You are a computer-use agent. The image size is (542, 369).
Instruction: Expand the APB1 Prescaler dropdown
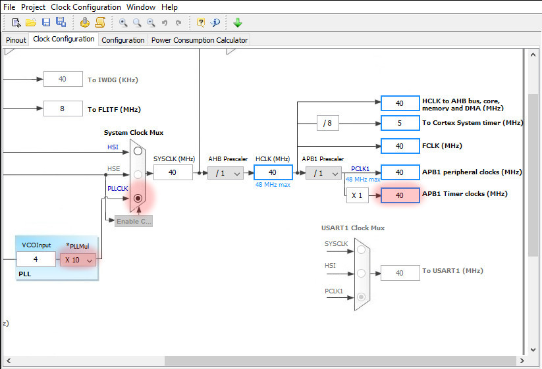coord(323,173)
